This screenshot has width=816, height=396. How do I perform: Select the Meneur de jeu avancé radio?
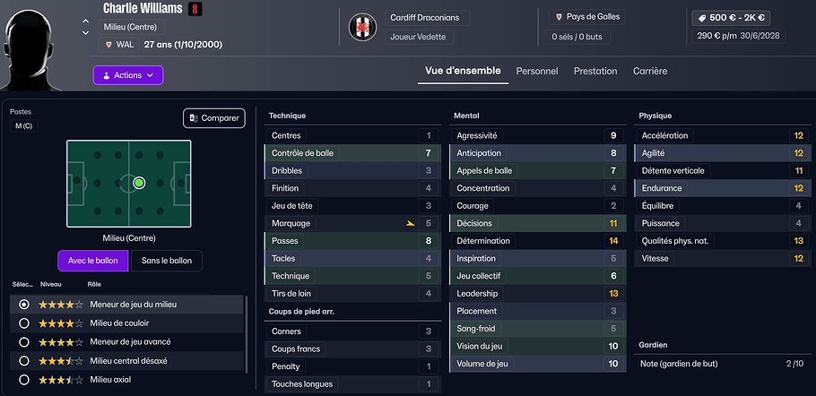[24, 342]
